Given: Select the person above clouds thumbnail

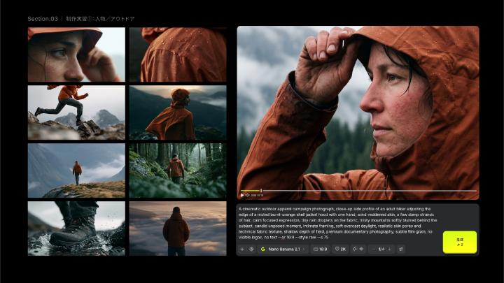Looking at the screenshot, I should [178, 228].
